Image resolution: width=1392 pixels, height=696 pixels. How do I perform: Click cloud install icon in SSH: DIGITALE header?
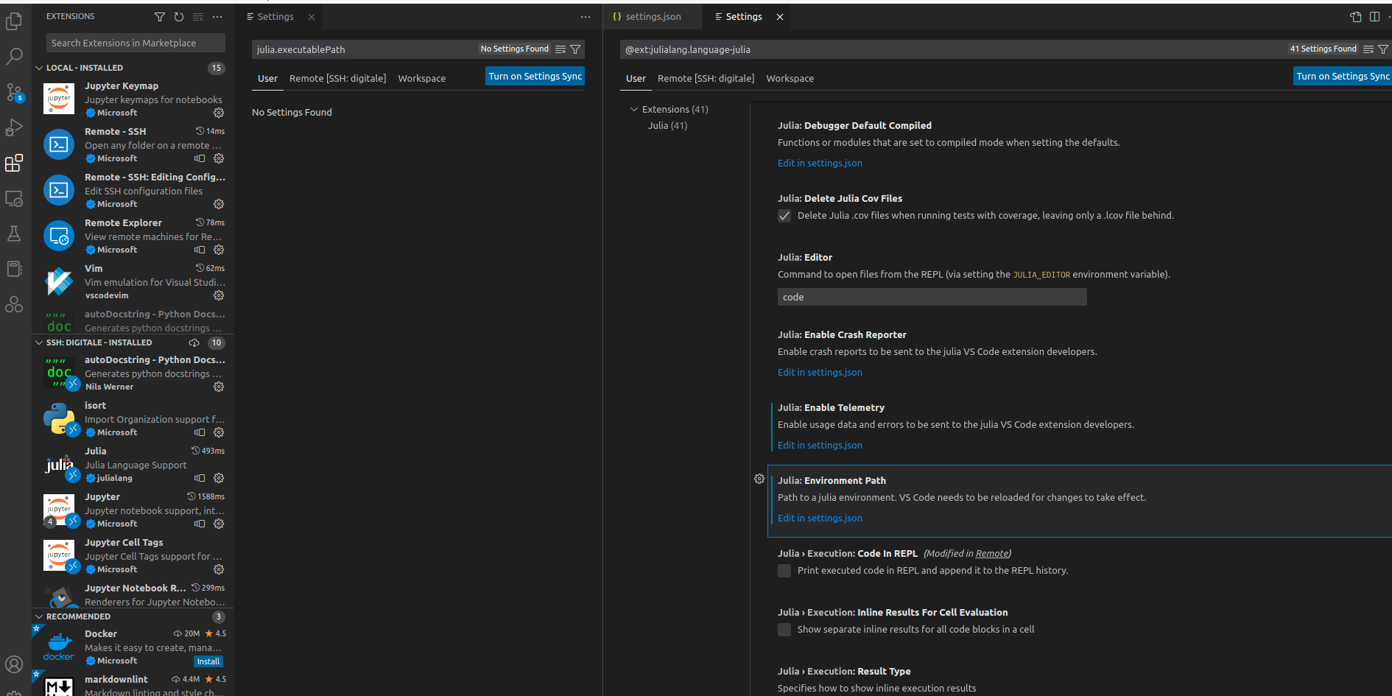coord(194,342)
